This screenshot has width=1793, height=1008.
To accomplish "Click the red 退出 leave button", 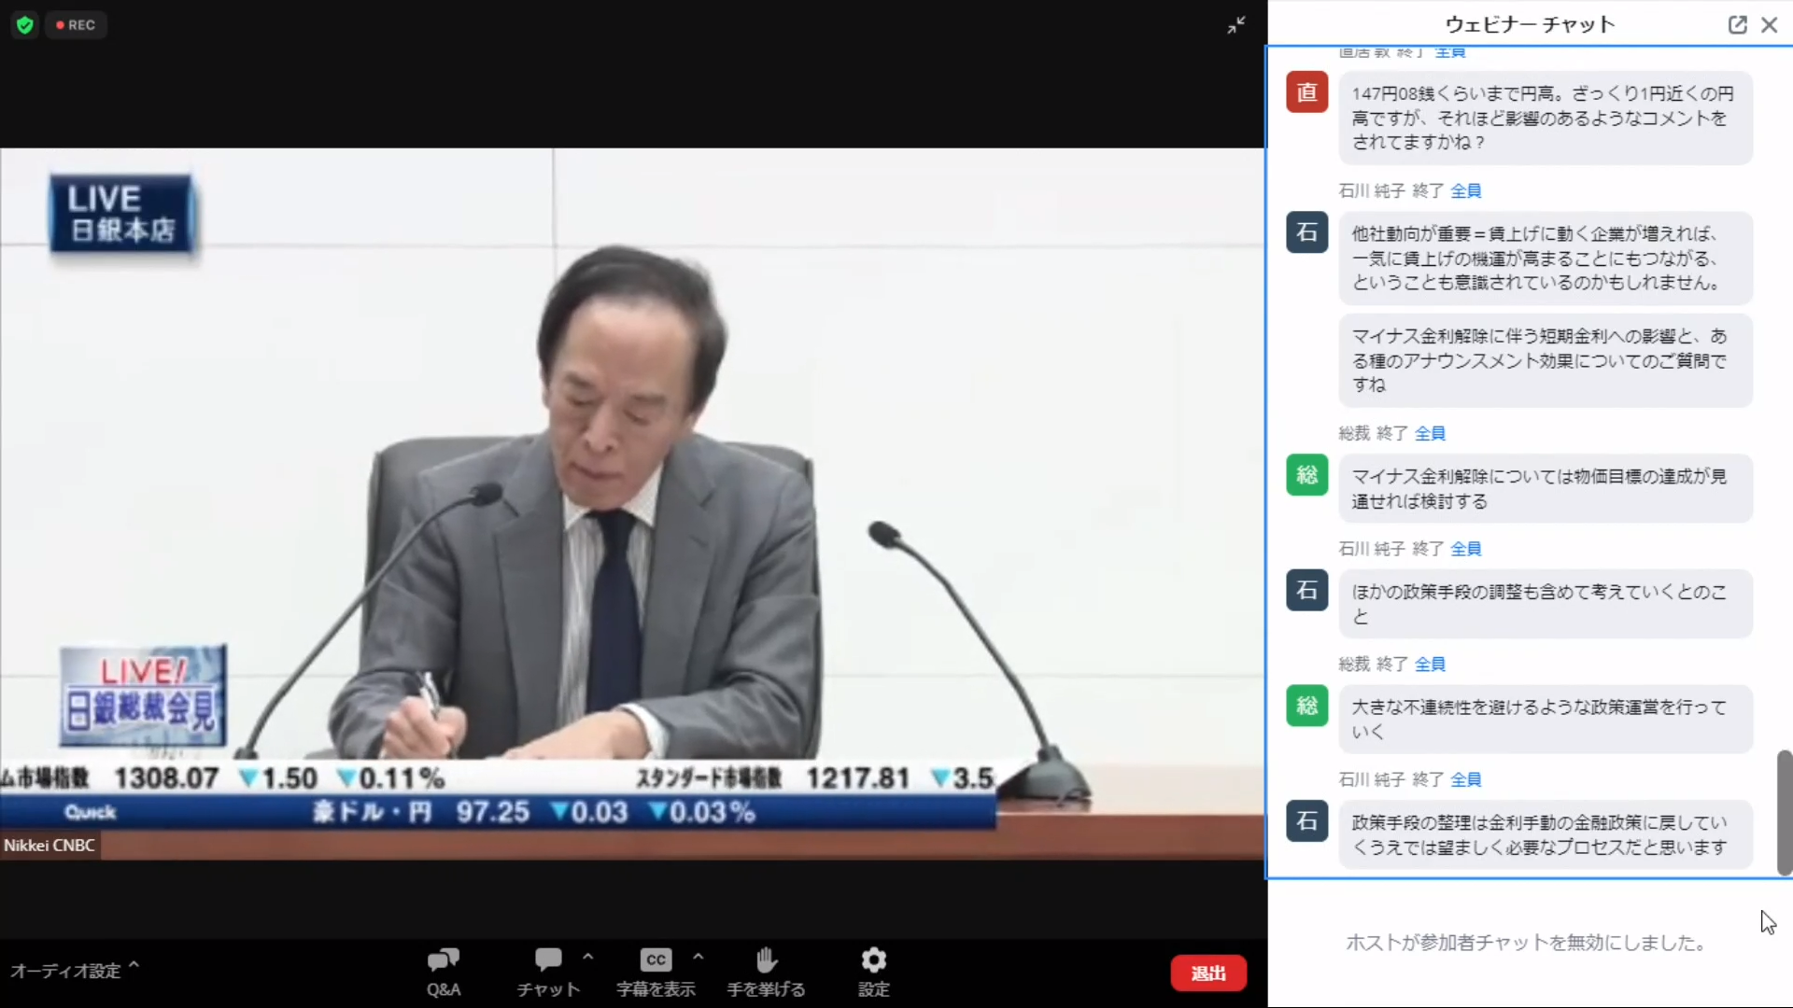I will point(1208,973).
